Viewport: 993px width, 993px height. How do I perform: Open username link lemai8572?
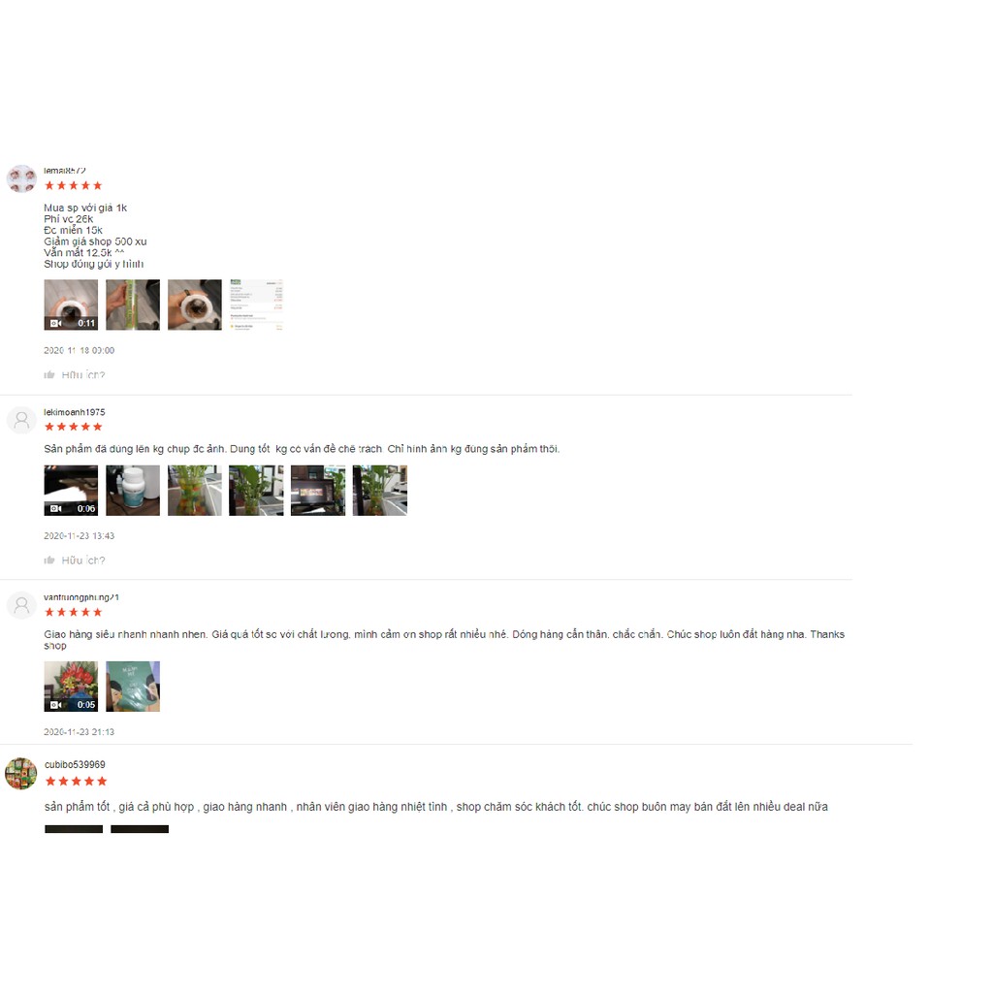(65, 171)
